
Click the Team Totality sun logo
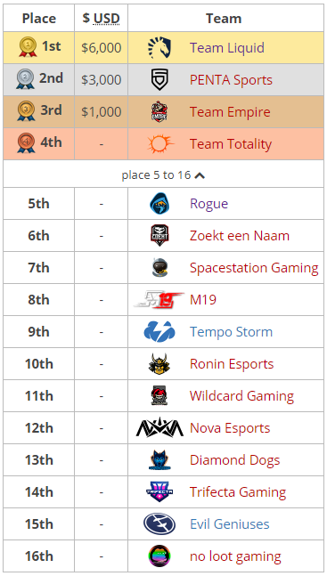tap(160, 143)
